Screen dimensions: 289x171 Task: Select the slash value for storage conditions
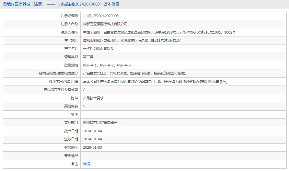tap(84, 90)
